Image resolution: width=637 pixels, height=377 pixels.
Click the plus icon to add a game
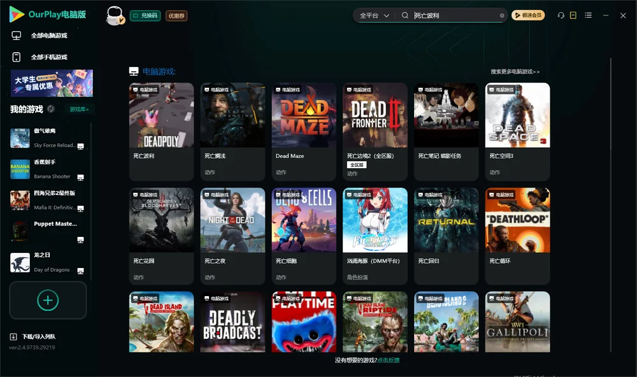pos(48,300)
